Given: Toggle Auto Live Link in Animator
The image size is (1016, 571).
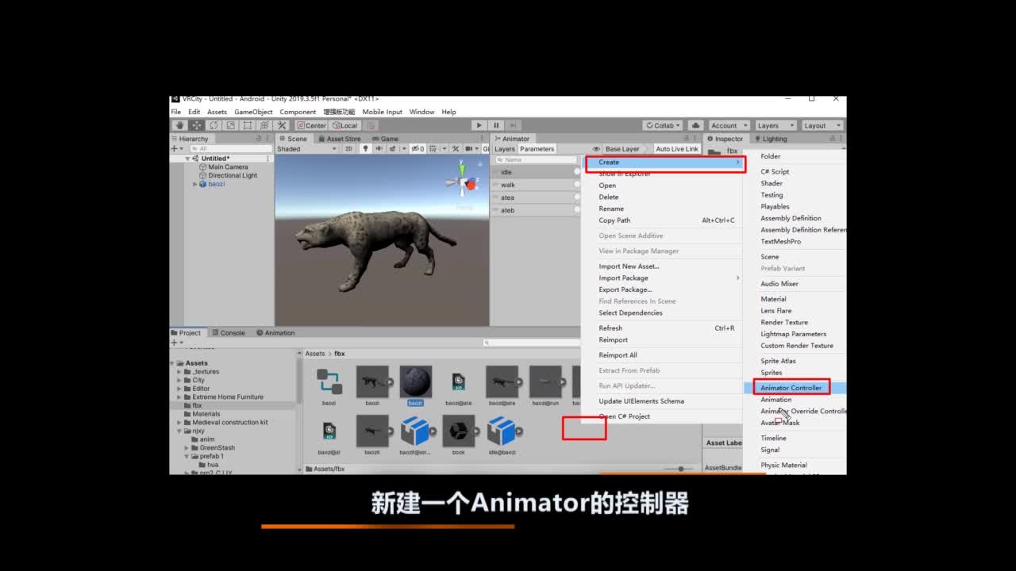Looking at the screenshot, I should (x=676, y=148).
